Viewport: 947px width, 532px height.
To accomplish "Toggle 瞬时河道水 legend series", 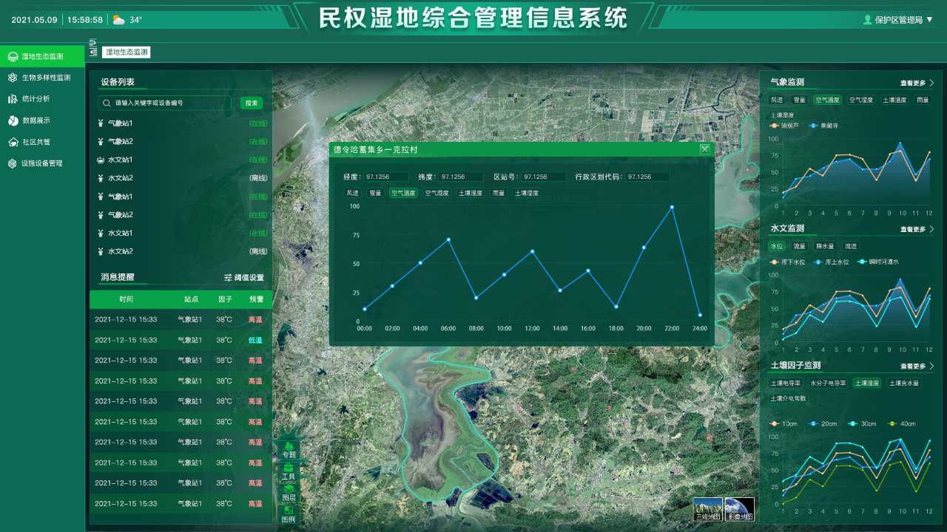I will coord(878,262).
